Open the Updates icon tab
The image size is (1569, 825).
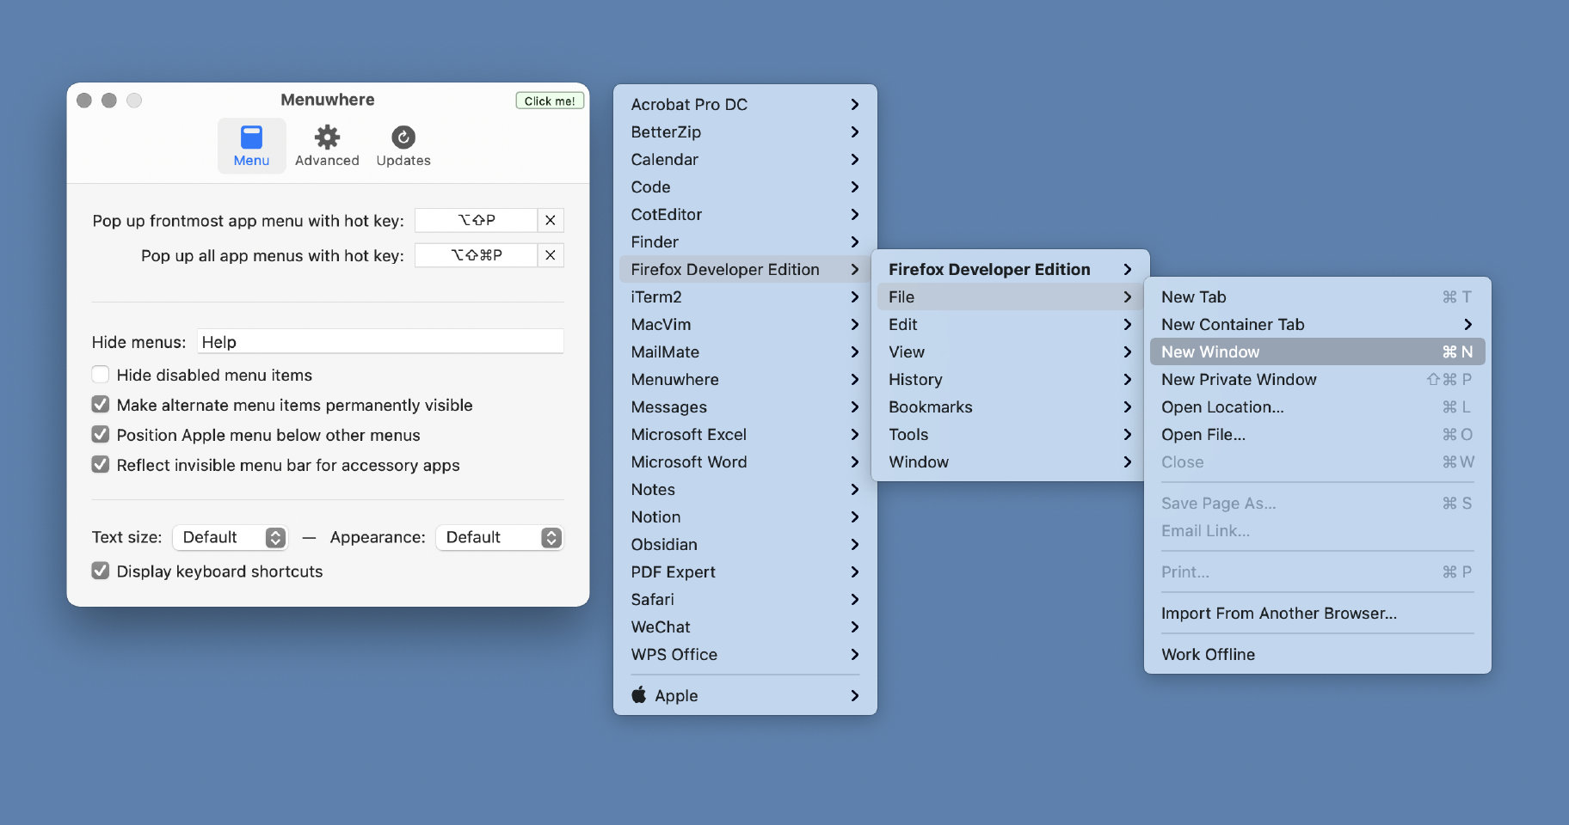coord(403,138)
